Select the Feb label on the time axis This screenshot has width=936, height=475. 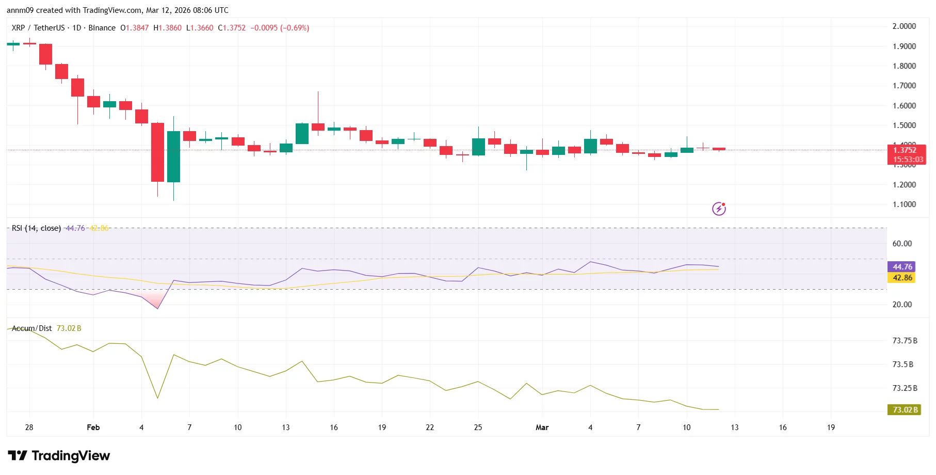click(93, 427)
